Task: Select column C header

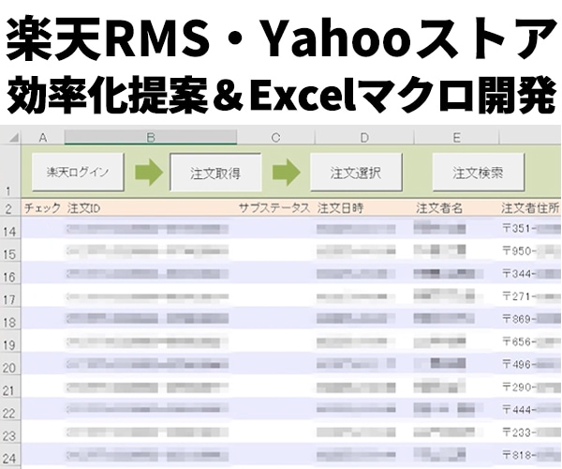Action: 275,138
